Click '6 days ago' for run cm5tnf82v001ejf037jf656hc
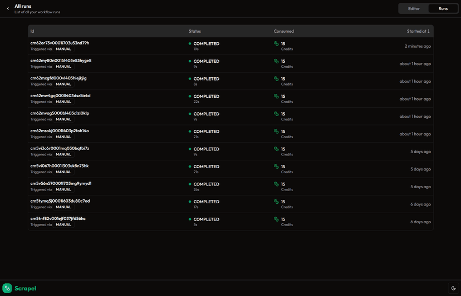 (420, 222)
